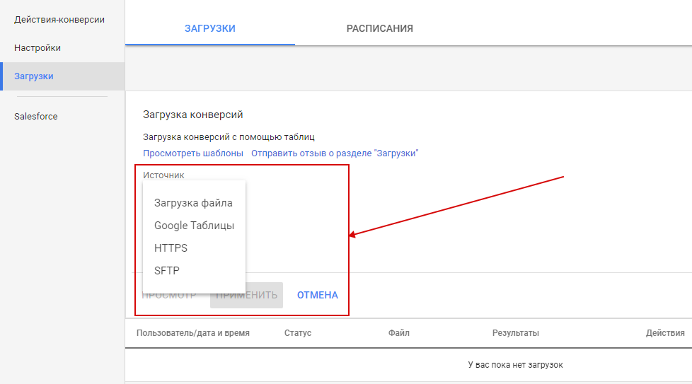This screenshot has width=692, height=384.
Task: Click the ПРОСМОТР button
Action: click(x=169, y=296)
